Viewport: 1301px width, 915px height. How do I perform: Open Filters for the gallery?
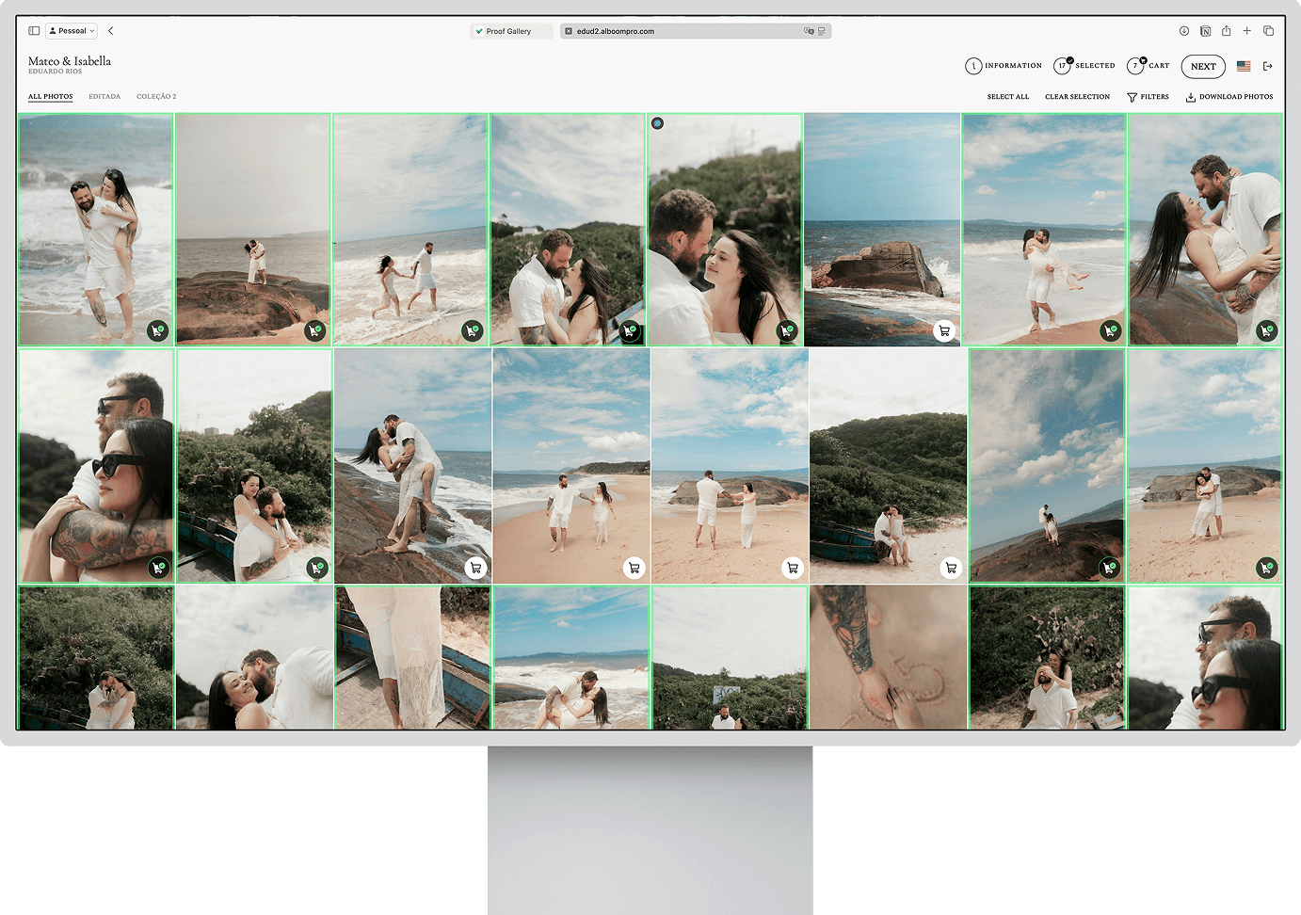click(x=1148, y=97)
